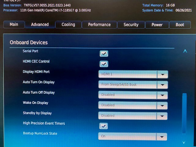Select the Advanced tab
Image resolution: width=196 pixels, height=147 pixels.
pos(40,24)
